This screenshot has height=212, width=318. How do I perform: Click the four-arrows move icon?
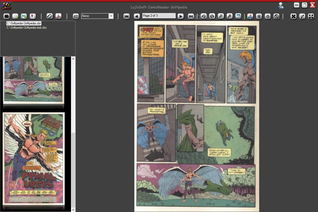pos(294,16)
